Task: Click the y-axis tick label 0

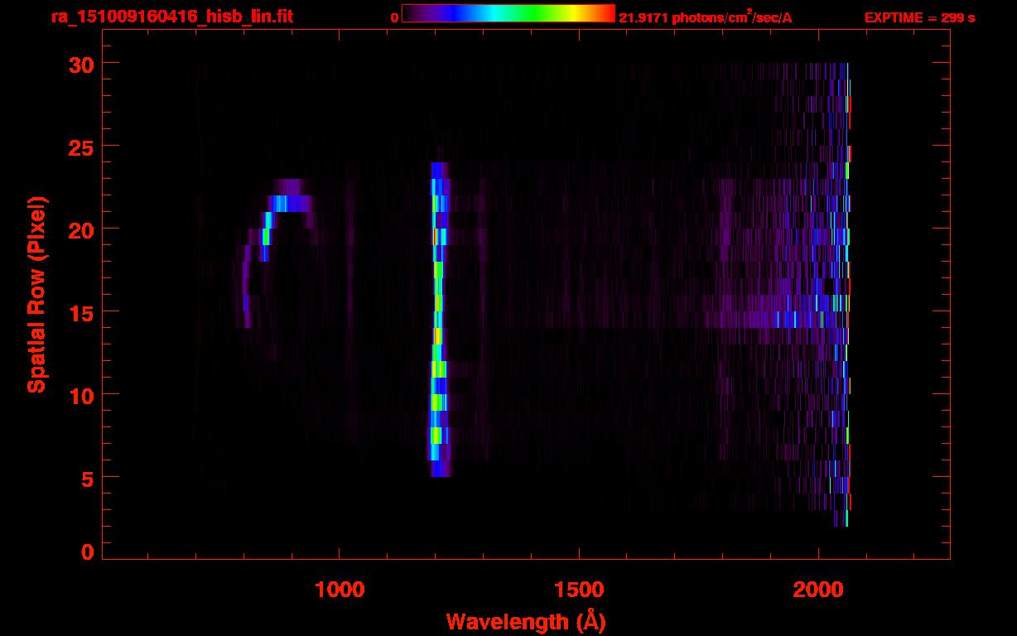Action: coord(87,552)
